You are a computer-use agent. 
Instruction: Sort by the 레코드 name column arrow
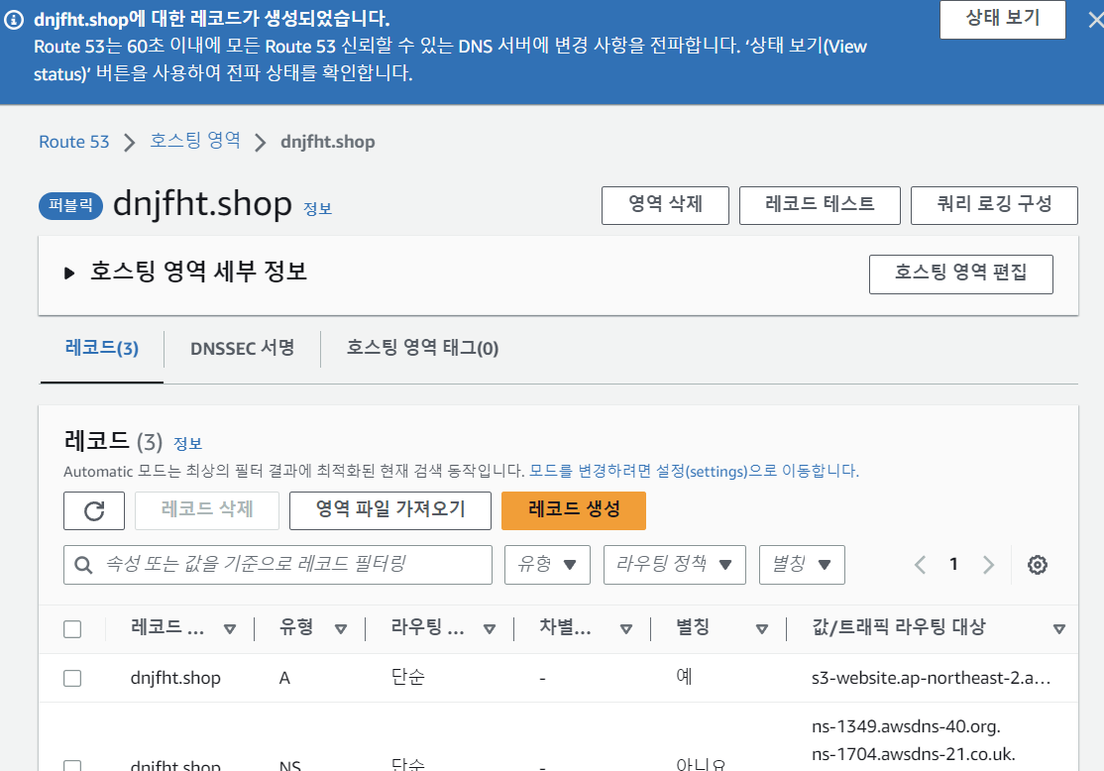point(230,628)
